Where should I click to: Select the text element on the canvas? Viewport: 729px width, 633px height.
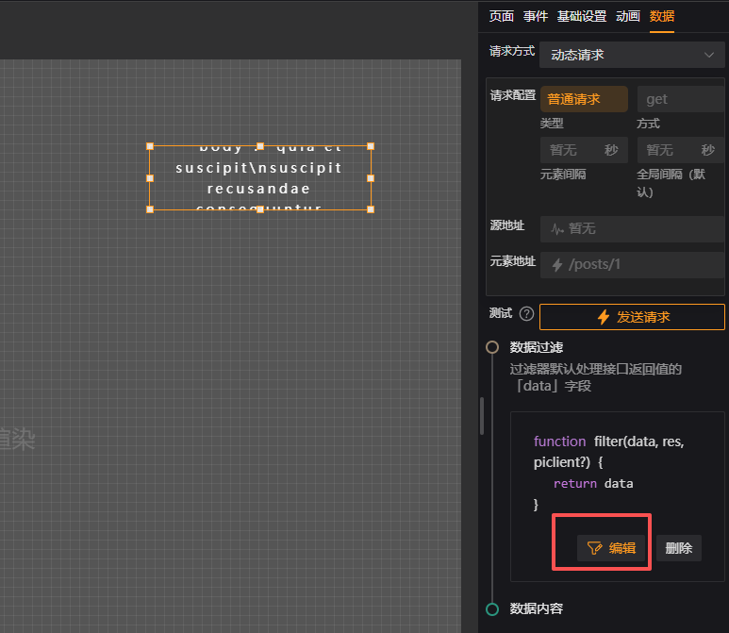tap(260, 178)
